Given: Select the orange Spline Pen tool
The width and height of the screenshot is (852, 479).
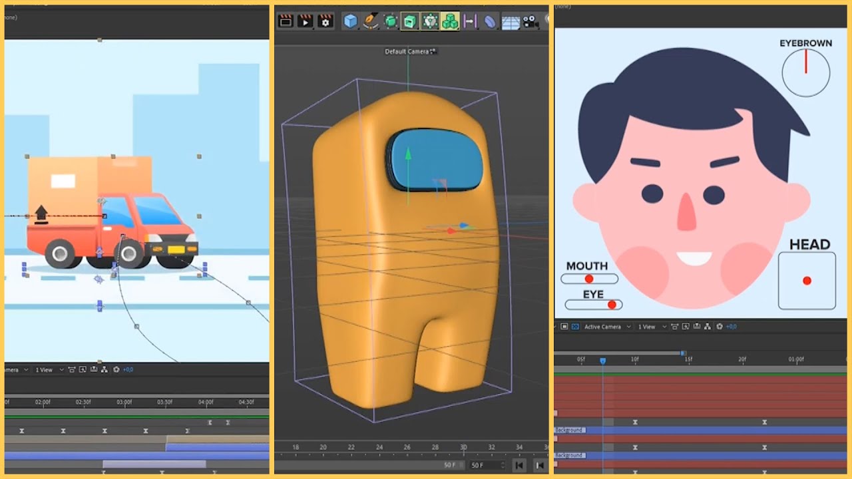Looking at the screenshot, I should (371, 21).
